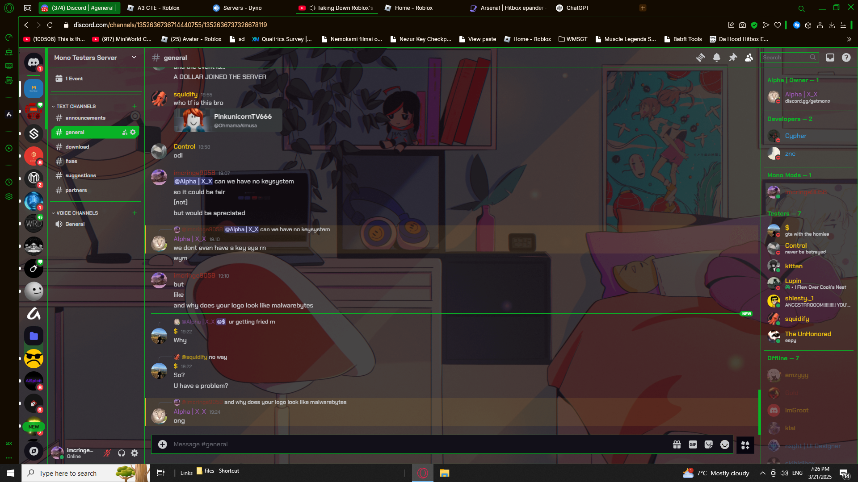Click the notification bell icon
The image size is (858, 482).
[x=716, y=58]
